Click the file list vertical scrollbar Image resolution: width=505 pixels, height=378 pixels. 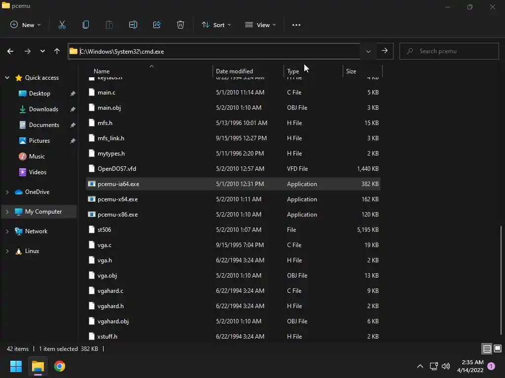(x=501, y=280)
